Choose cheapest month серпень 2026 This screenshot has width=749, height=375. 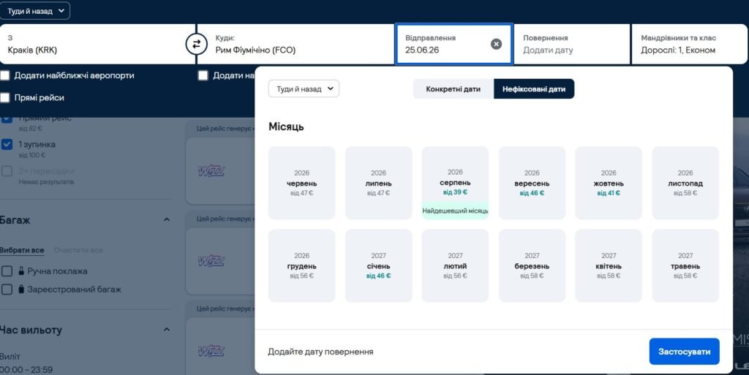point(455,183)
